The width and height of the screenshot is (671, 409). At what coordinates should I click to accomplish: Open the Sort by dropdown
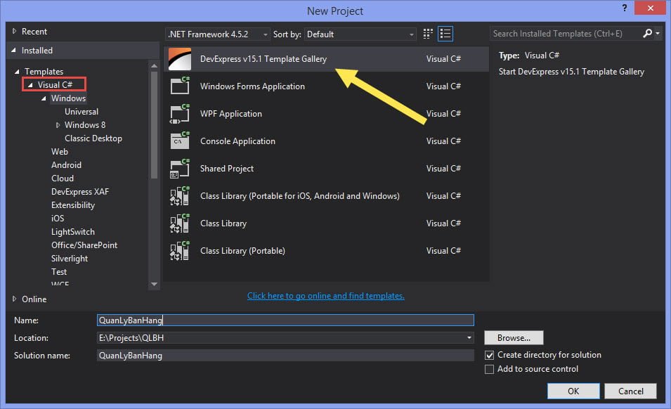[360, 34]
